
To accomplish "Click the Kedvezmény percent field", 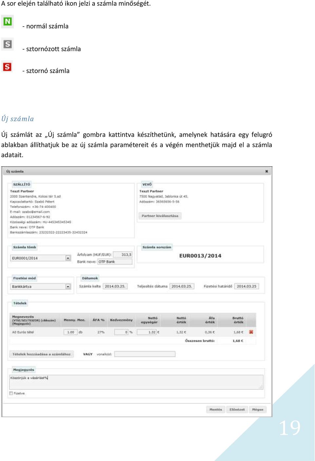I will point(121,332).
